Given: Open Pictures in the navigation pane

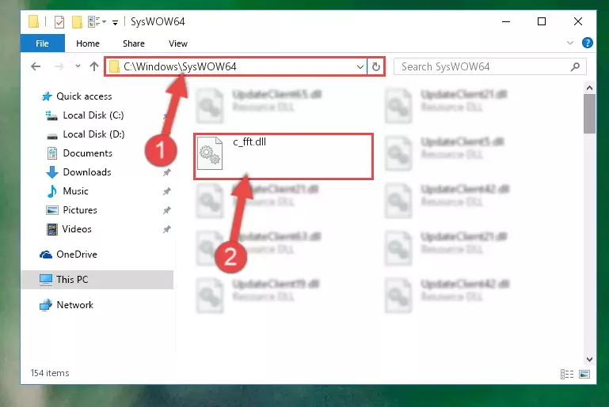Looking at the screenshot, I should pyautogui.click(x=80, y=210).
